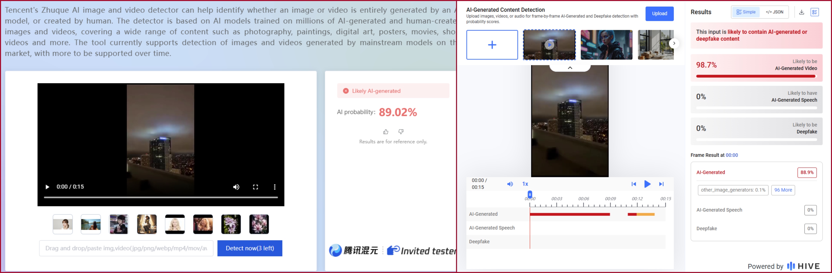Screen dimensions: 832x273
Task: Mute the Tencent video player volume
Action: tap(236, 187)
